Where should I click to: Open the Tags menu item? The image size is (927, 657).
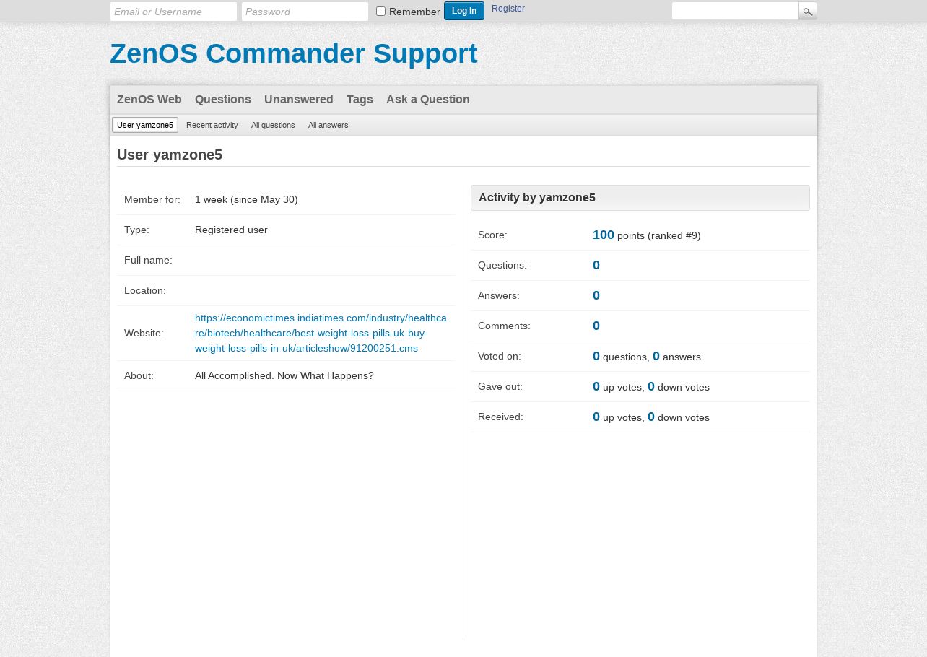pyautogui.click(x=360, y=100)
